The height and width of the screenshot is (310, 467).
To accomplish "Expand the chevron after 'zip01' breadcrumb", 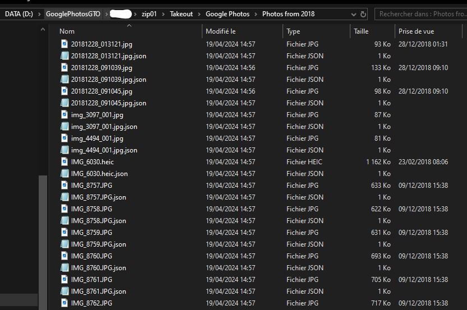I will coord(163,14).
